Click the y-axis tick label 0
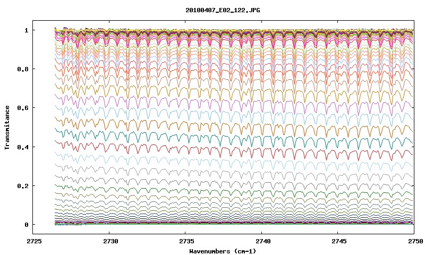425x255 pixels. pyautogui.click(x=26, y=225)
